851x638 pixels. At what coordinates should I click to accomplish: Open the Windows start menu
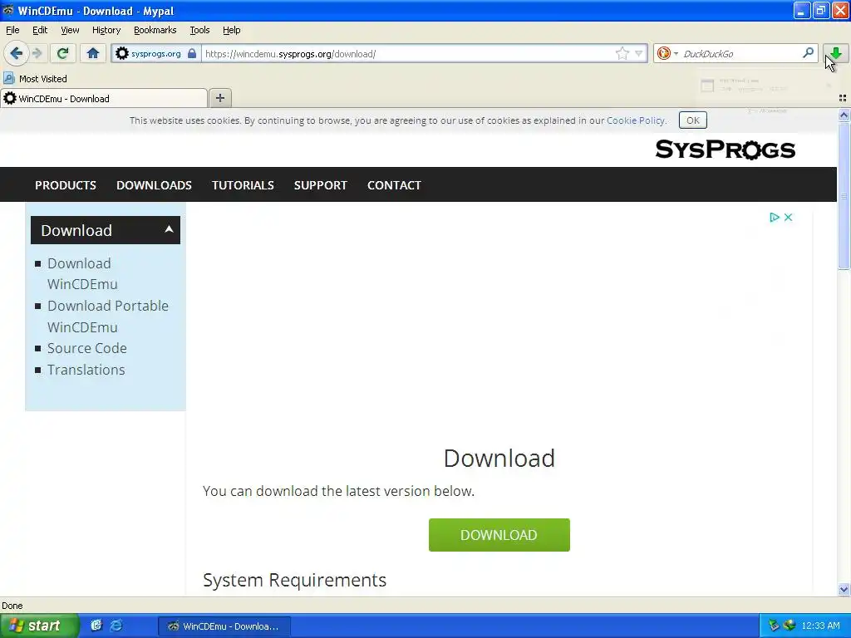point(39,626)
